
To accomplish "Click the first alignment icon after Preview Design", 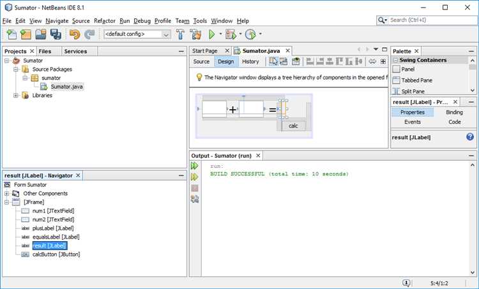I will pyautogui.click(x=310, y=61).
